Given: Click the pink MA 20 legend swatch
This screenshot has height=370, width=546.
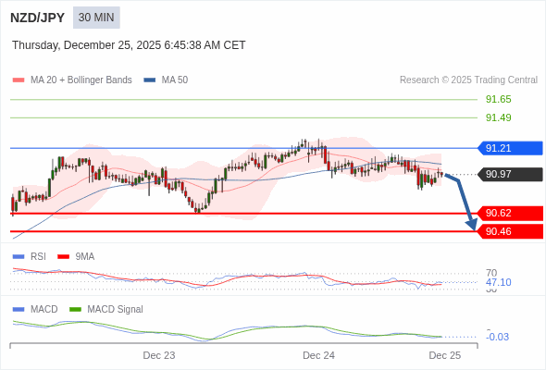Looking at the screenshot, I should 19,80.
